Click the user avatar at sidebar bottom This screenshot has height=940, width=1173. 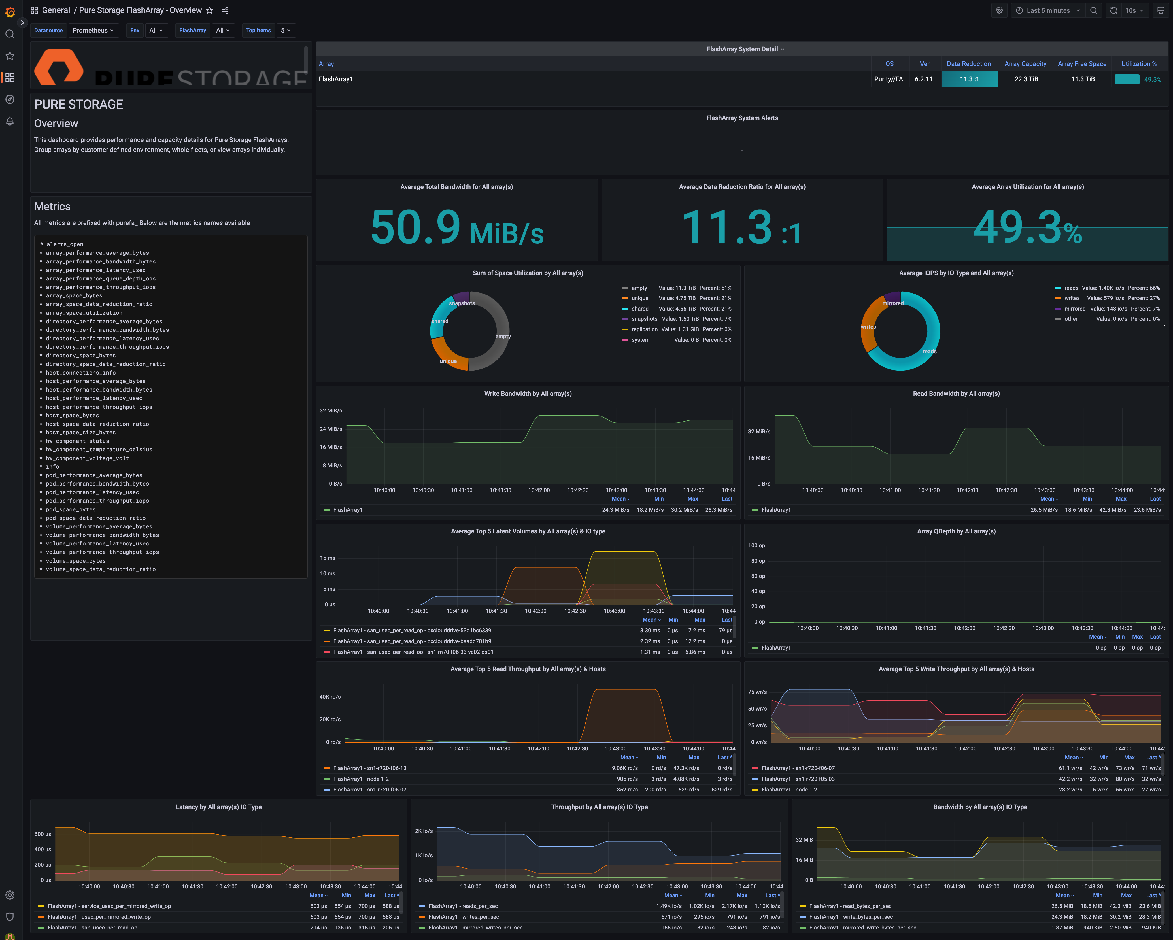[10, 936]
